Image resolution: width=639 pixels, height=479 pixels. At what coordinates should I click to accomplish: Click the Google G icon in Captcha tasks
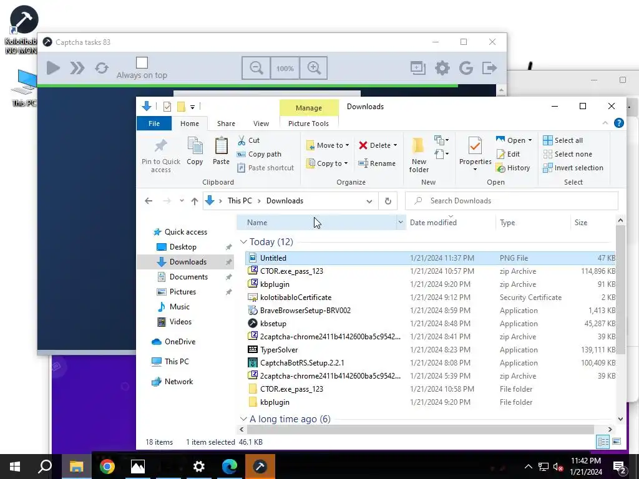pos(466,67)
